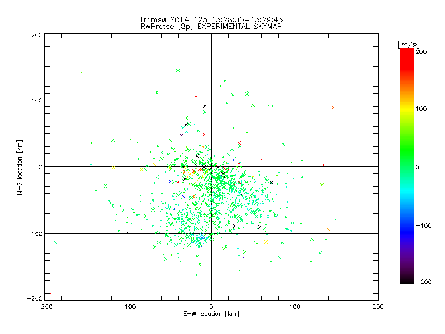Click the "N-S location [km]" axis label
The image size is (445, 334).
coord(19,167)
